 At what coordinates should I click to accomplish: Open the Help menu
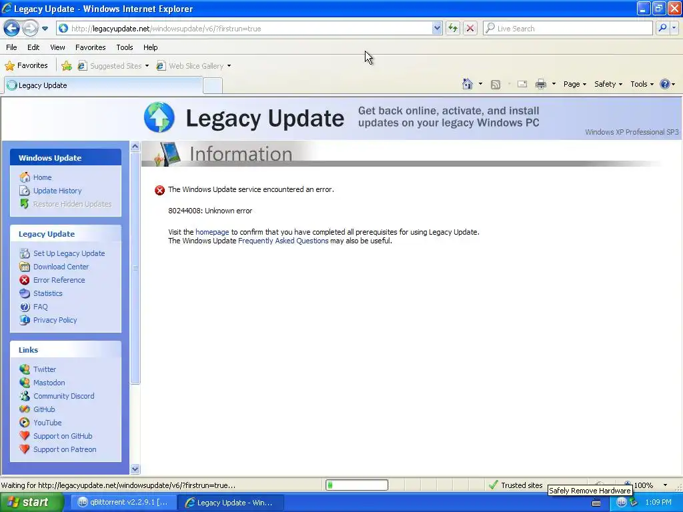point(150,47)
